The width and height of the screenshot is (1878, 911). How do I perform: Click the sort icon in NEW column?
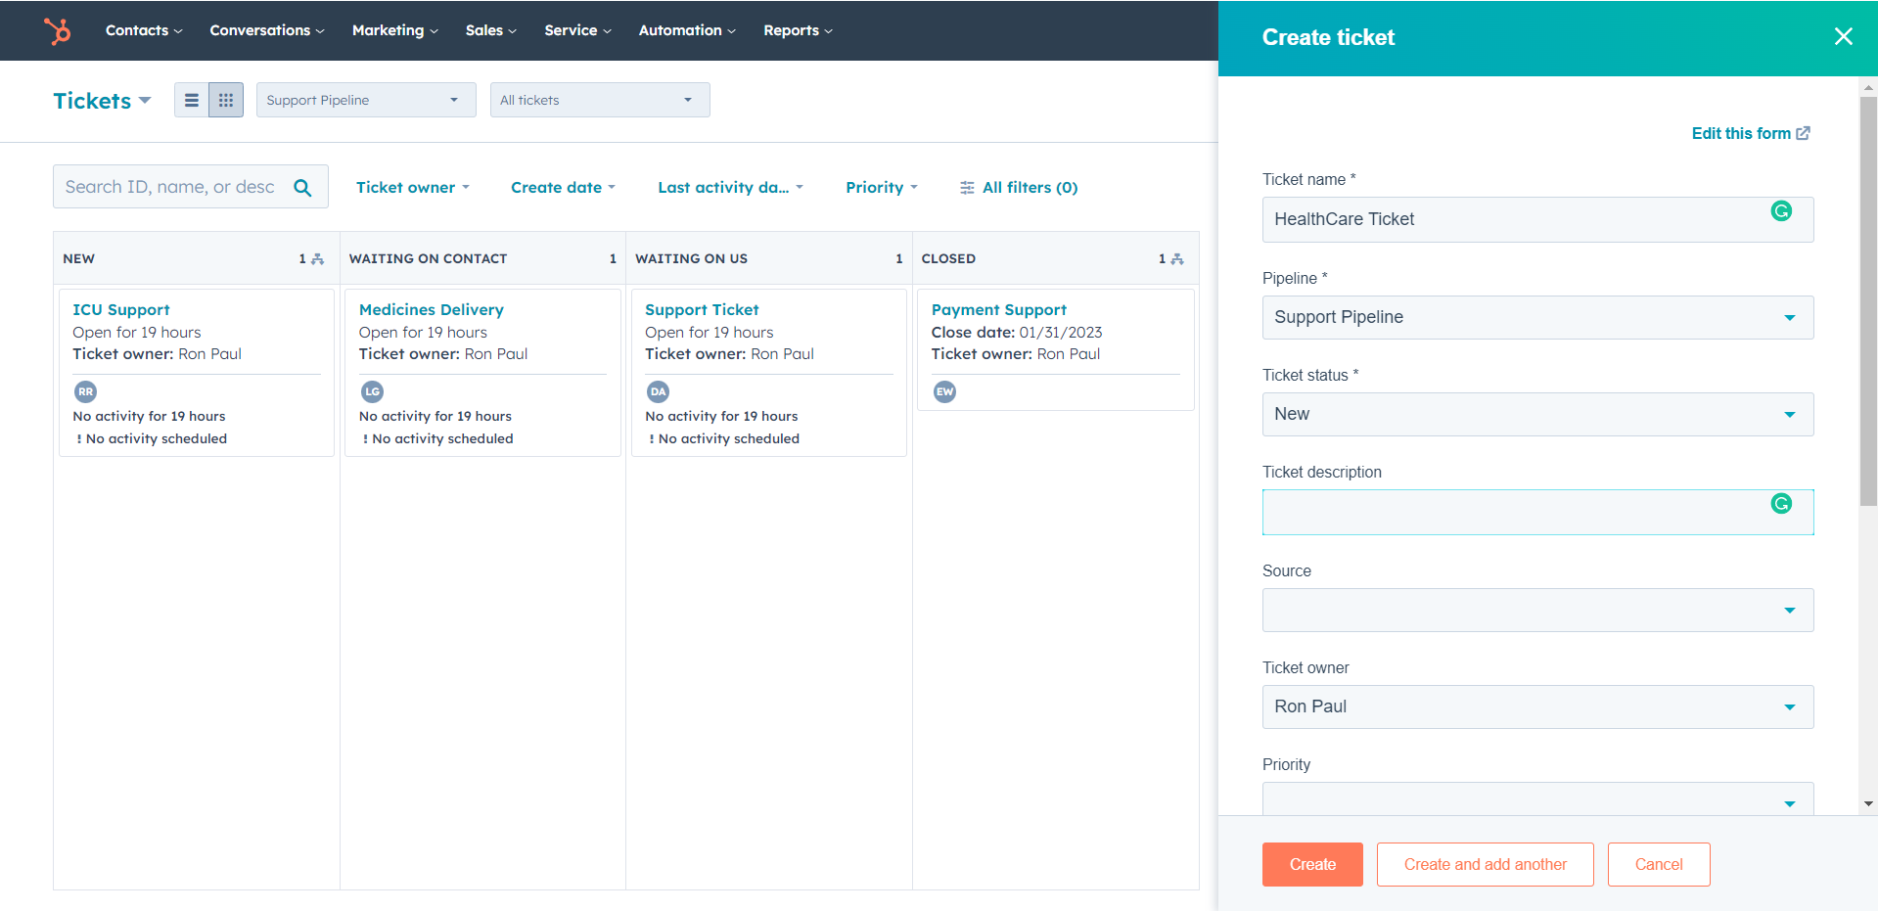click(x=315, y=257)
